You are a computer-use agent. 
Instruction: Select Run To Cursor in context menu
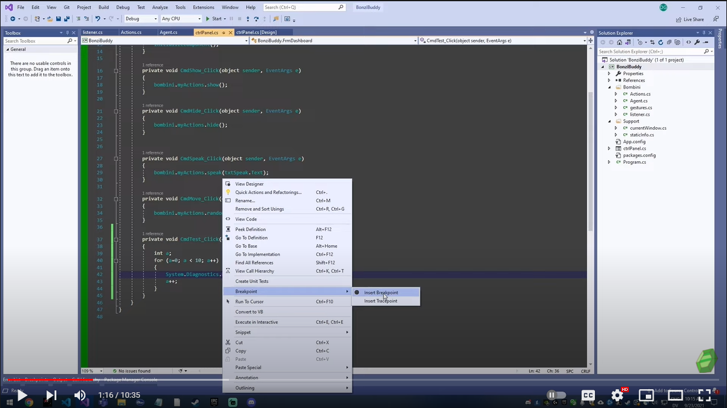point(287,301)
